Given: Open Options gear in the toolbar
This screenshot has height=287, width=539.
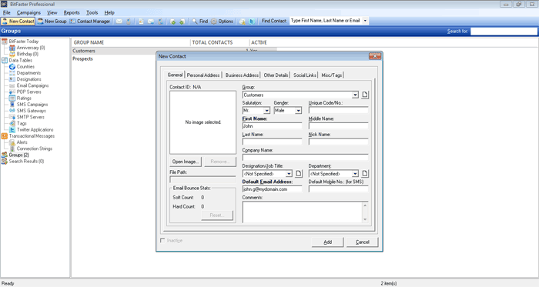Looking at the screenshot, I should click(x=222, y=22).
